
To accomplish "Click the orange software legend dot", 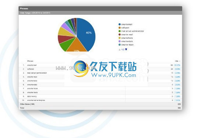I will (x=120, y=28).
